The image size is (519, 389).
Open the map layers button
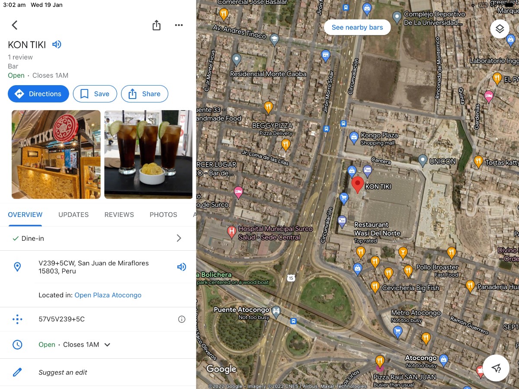[x=500, y=29]
